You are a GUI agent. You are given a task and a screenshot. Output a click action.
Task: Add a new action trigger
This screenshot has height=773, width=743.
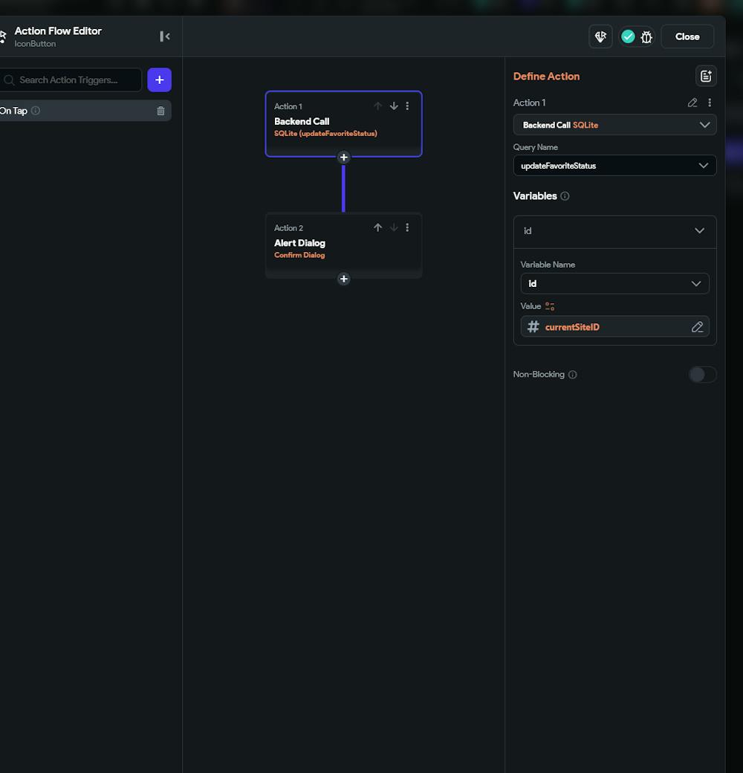(159, 80)
